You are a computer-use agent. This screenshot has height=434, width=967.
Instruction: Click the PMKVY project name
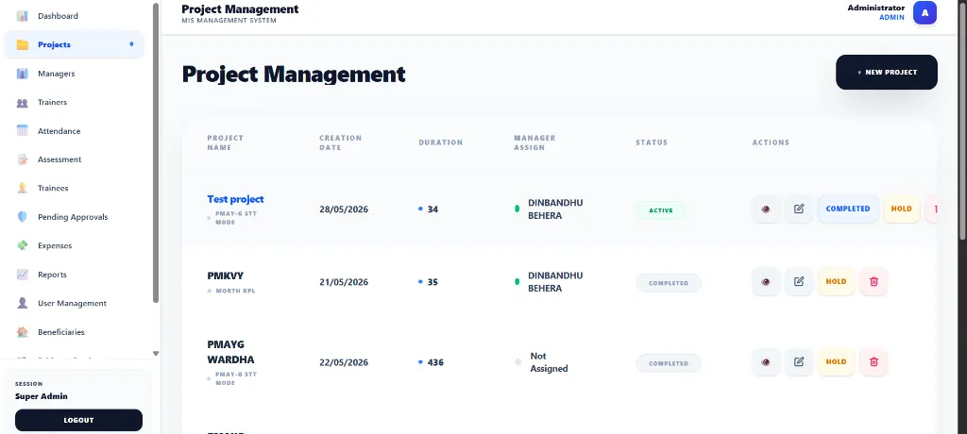tap(226, 275)
